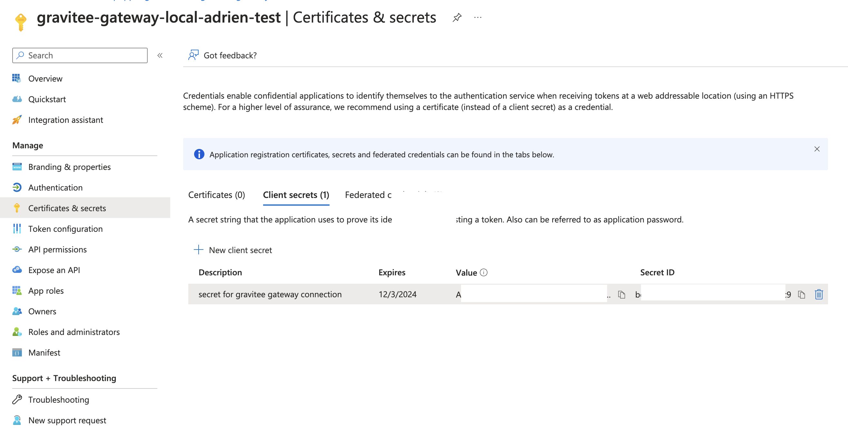This screenshot has width=848, height=432.
Task: Collapse the left sidebar menu
Action: click(x=160, y=55)
